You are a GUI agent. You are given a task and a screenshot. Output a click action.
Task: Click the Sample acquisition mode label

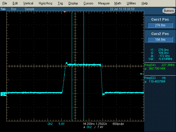click(x=29, y=9)
